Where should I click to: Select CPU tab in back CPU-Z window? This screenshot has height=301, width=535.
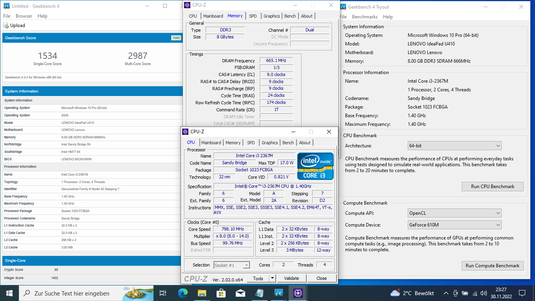click(x=193, y=16)
